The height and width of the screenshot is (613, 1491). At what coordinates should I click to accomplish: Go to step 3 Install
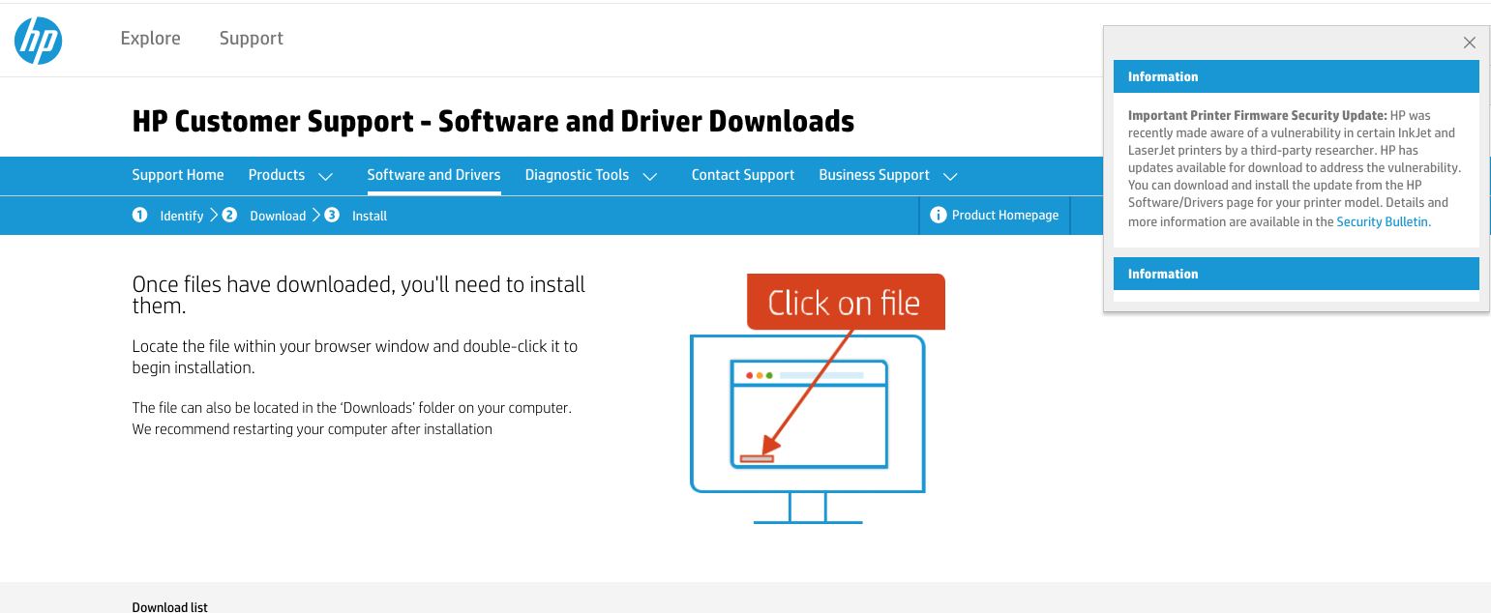[356, 216]
